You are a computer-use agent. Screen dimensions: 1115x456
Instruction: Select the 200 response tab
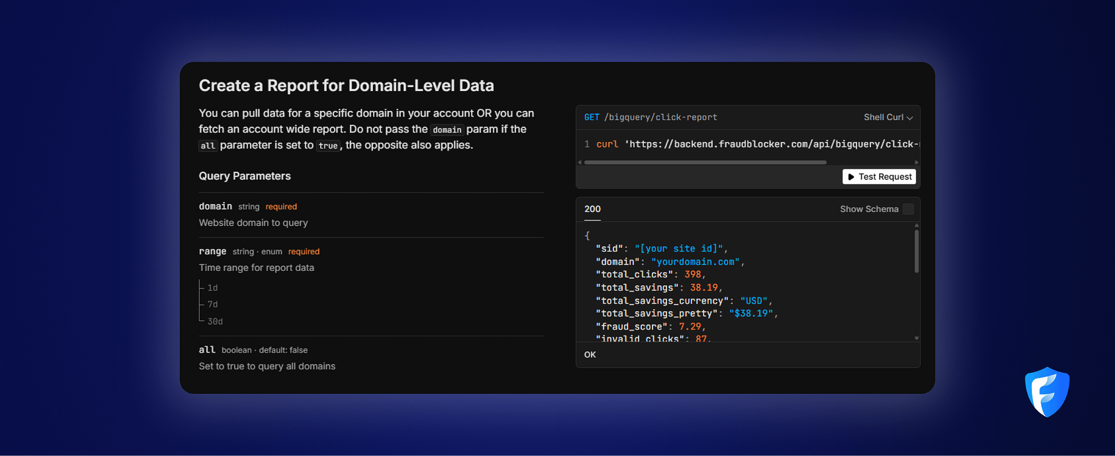click(x=592, y=209)
